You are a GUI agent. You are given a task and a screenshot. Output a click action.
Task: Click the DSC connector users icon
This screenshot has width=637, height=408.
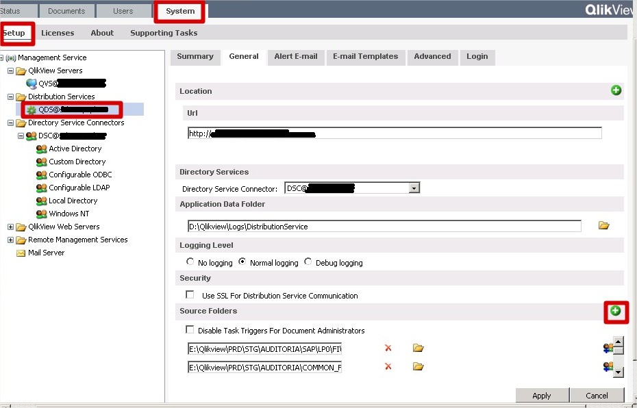click(32, 136)
